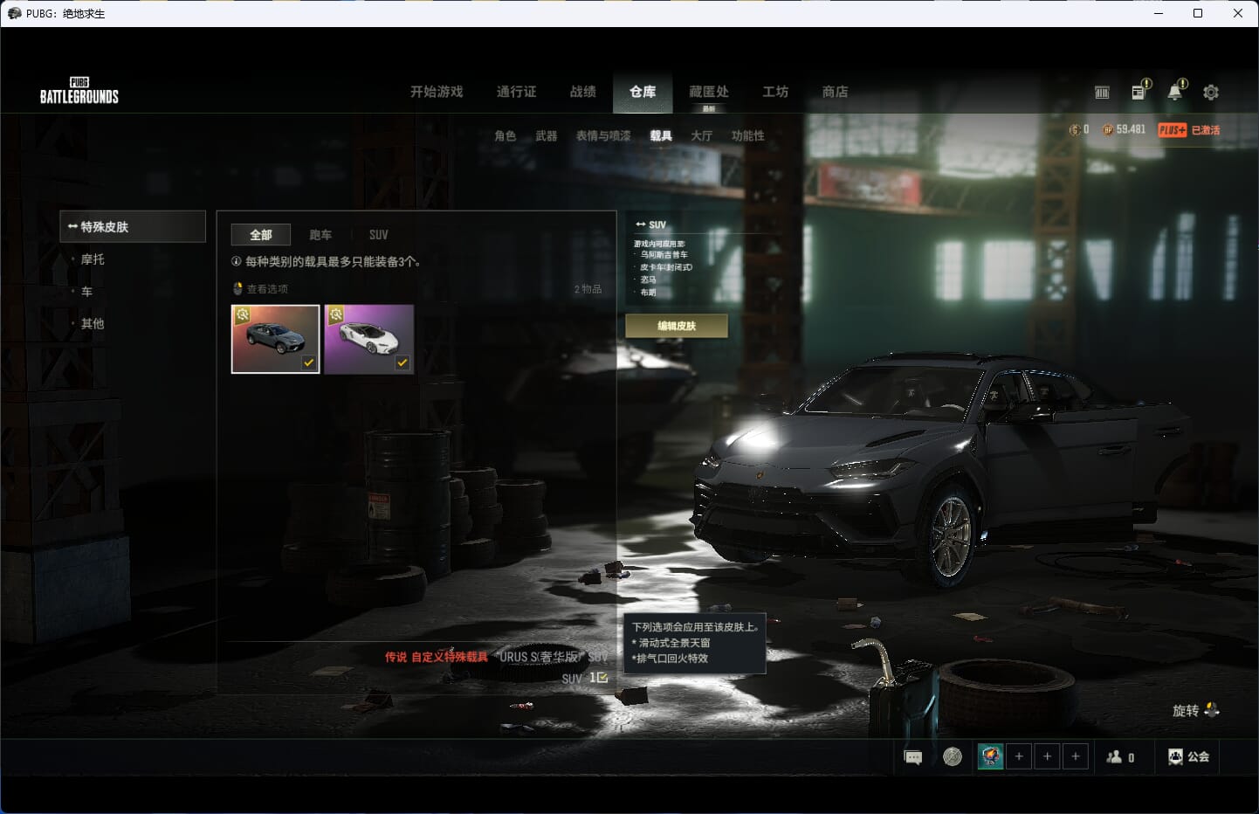Click the middle empty plus team slot
Image resolution: width=1259 pixels, height=814 pixels.
click(x=1048, y=756)
